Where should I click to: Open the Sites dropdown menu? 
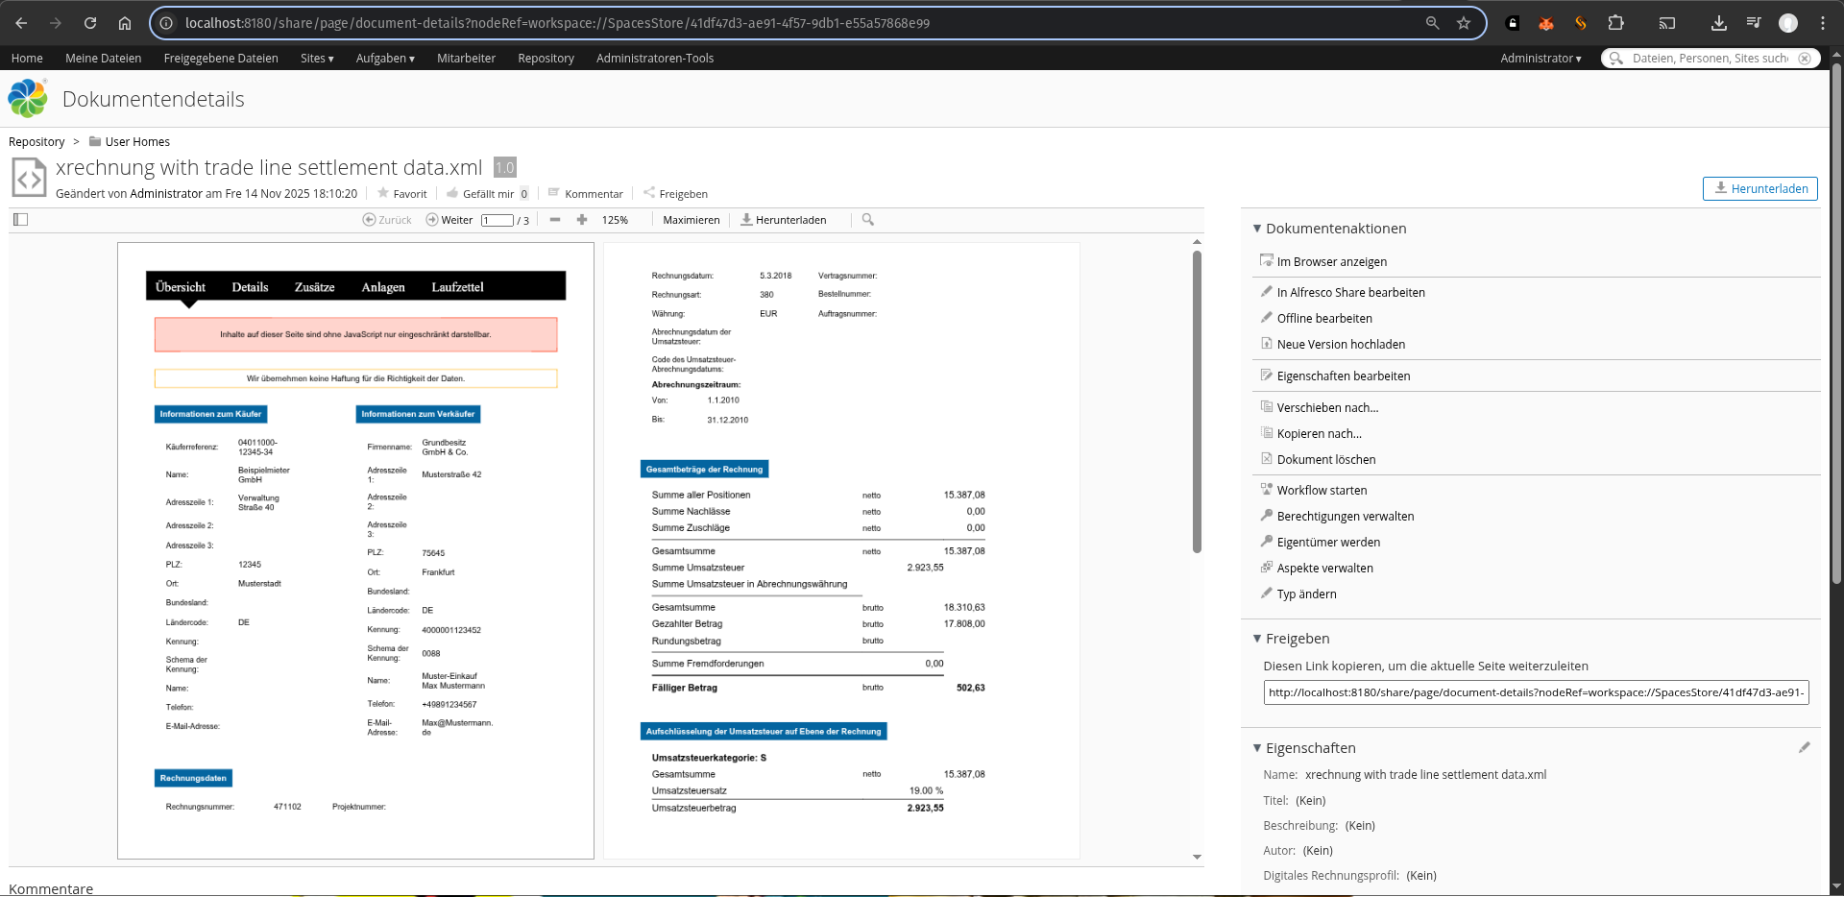[x=317, y=59]
